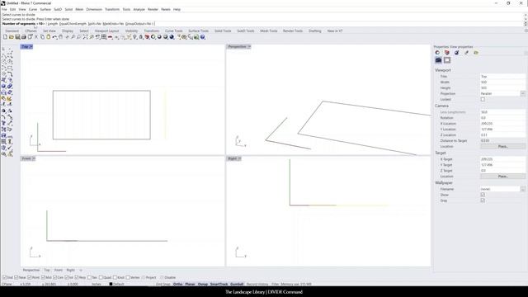Screen dimensions: 528x297
Task: Click the Help question mark icon
Action: (x=202, y=37)
